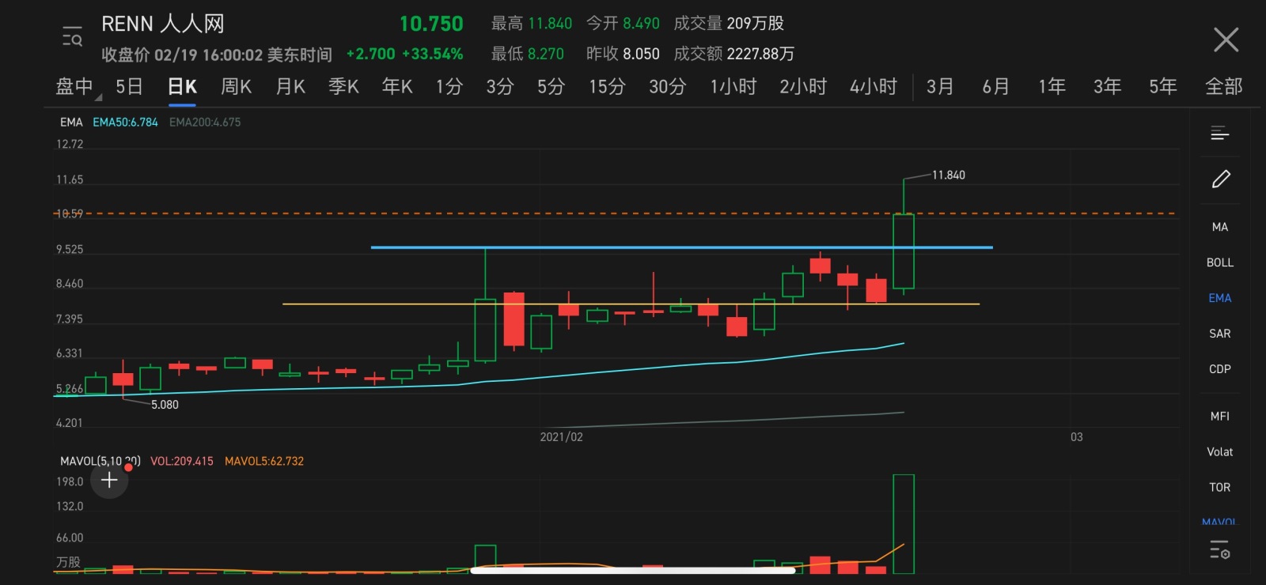The image size is (1266, 585).
Task: Tap the 11.840 high price marker
Action: [948, 175]
